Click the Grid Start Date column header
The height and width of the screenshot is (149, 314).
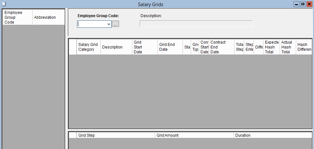click(145, 47)
